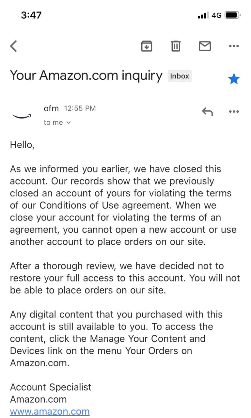Screen dimensions: 251x418
Task: Mark the message as unread via the envelope icon
Action: coord(205,46)
